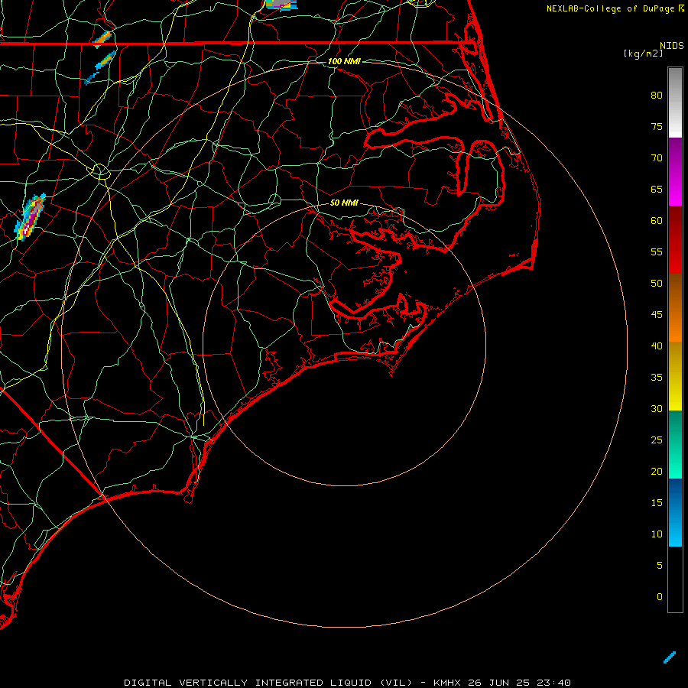Click the 26 JUN 25 date in the footer
688x688 pixels.
[x=499, y=683]
